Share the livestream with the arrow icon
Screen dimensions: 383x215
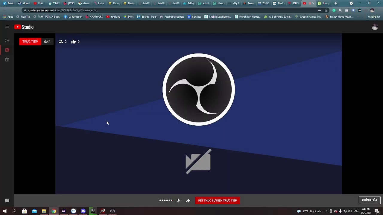(188, 201)
